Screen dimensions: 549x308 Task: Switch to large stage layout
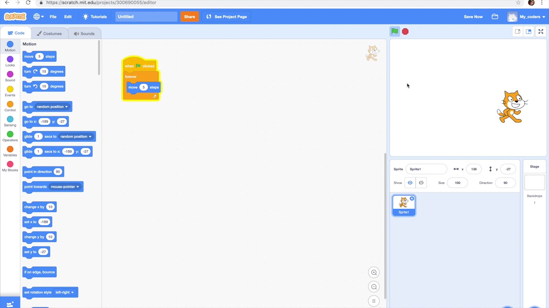528,32
